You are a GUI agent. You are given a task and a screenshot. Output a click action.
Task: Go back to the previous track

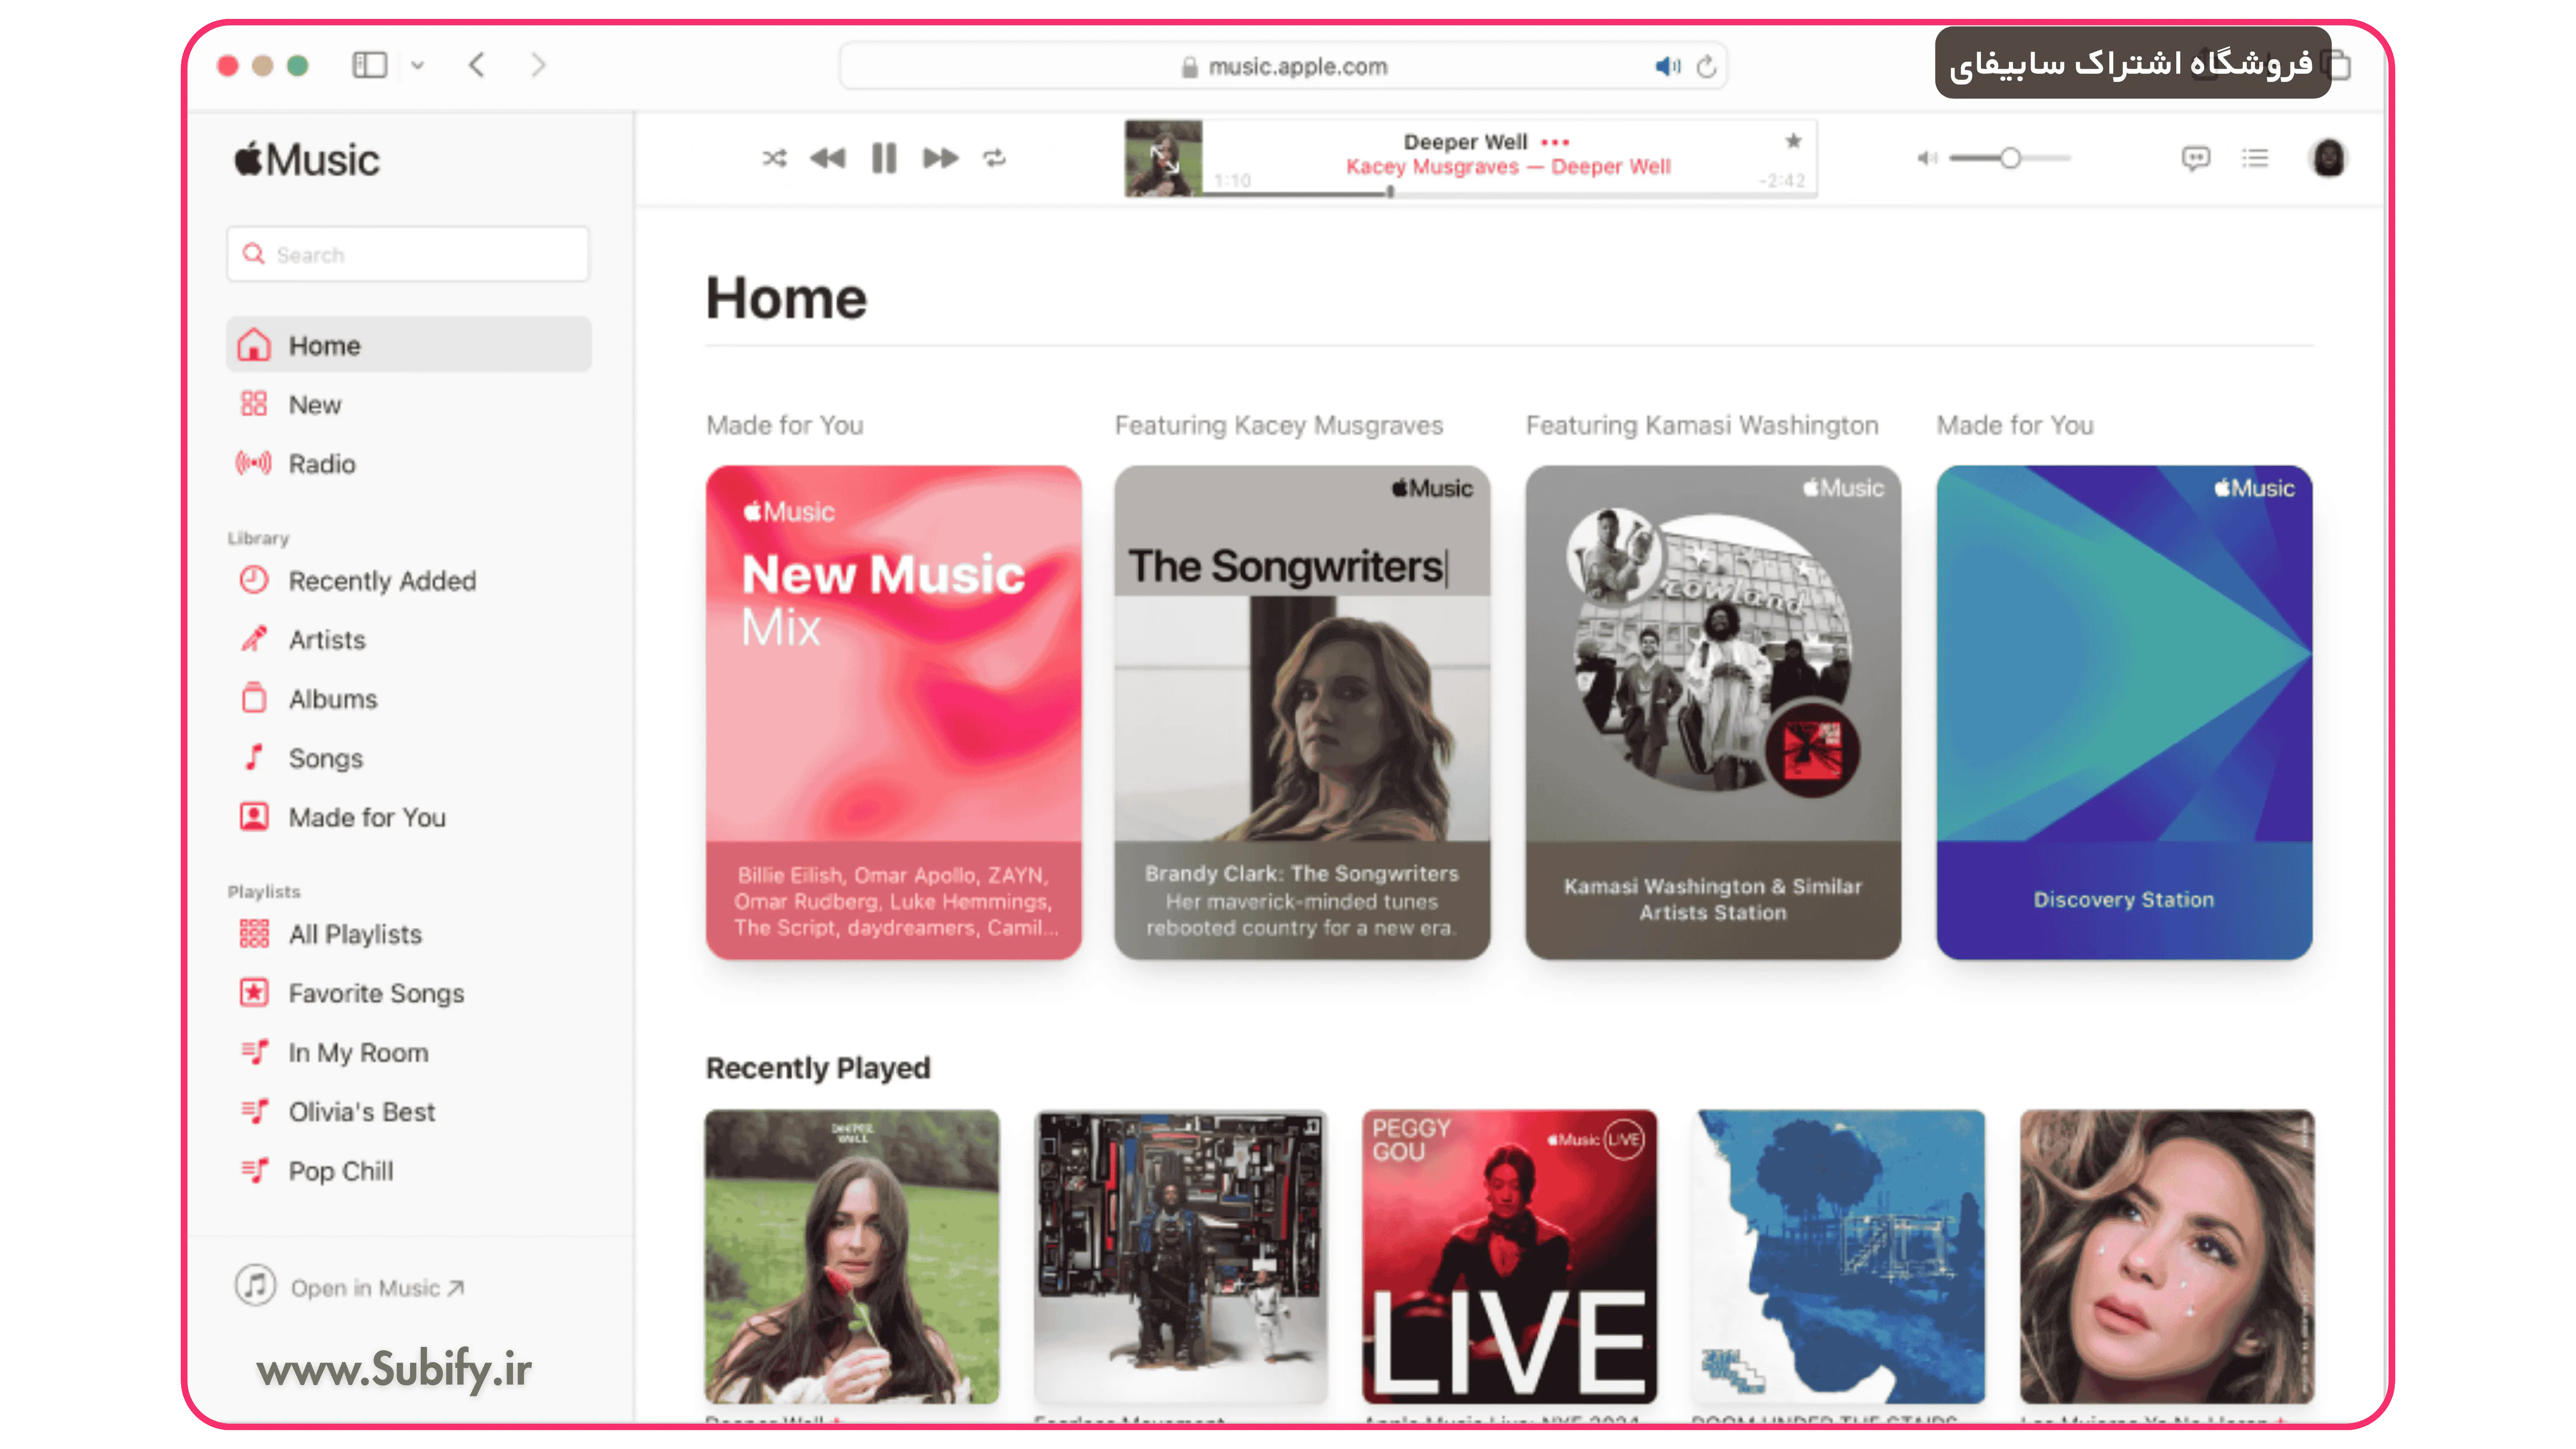[828, 158]
